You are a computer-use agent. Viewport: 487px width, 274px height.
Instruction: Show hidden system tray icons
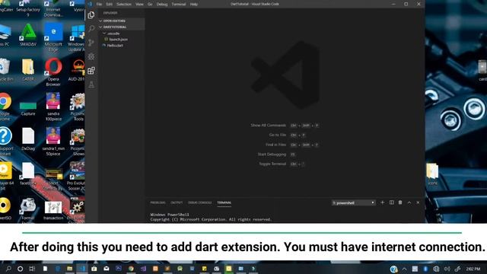coord(404,269)
